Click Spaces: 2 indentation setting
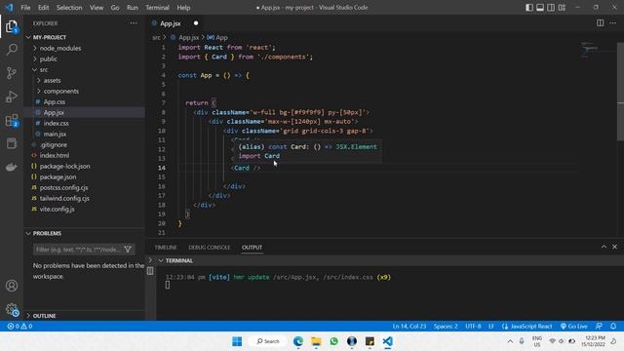 click(446, 326)
